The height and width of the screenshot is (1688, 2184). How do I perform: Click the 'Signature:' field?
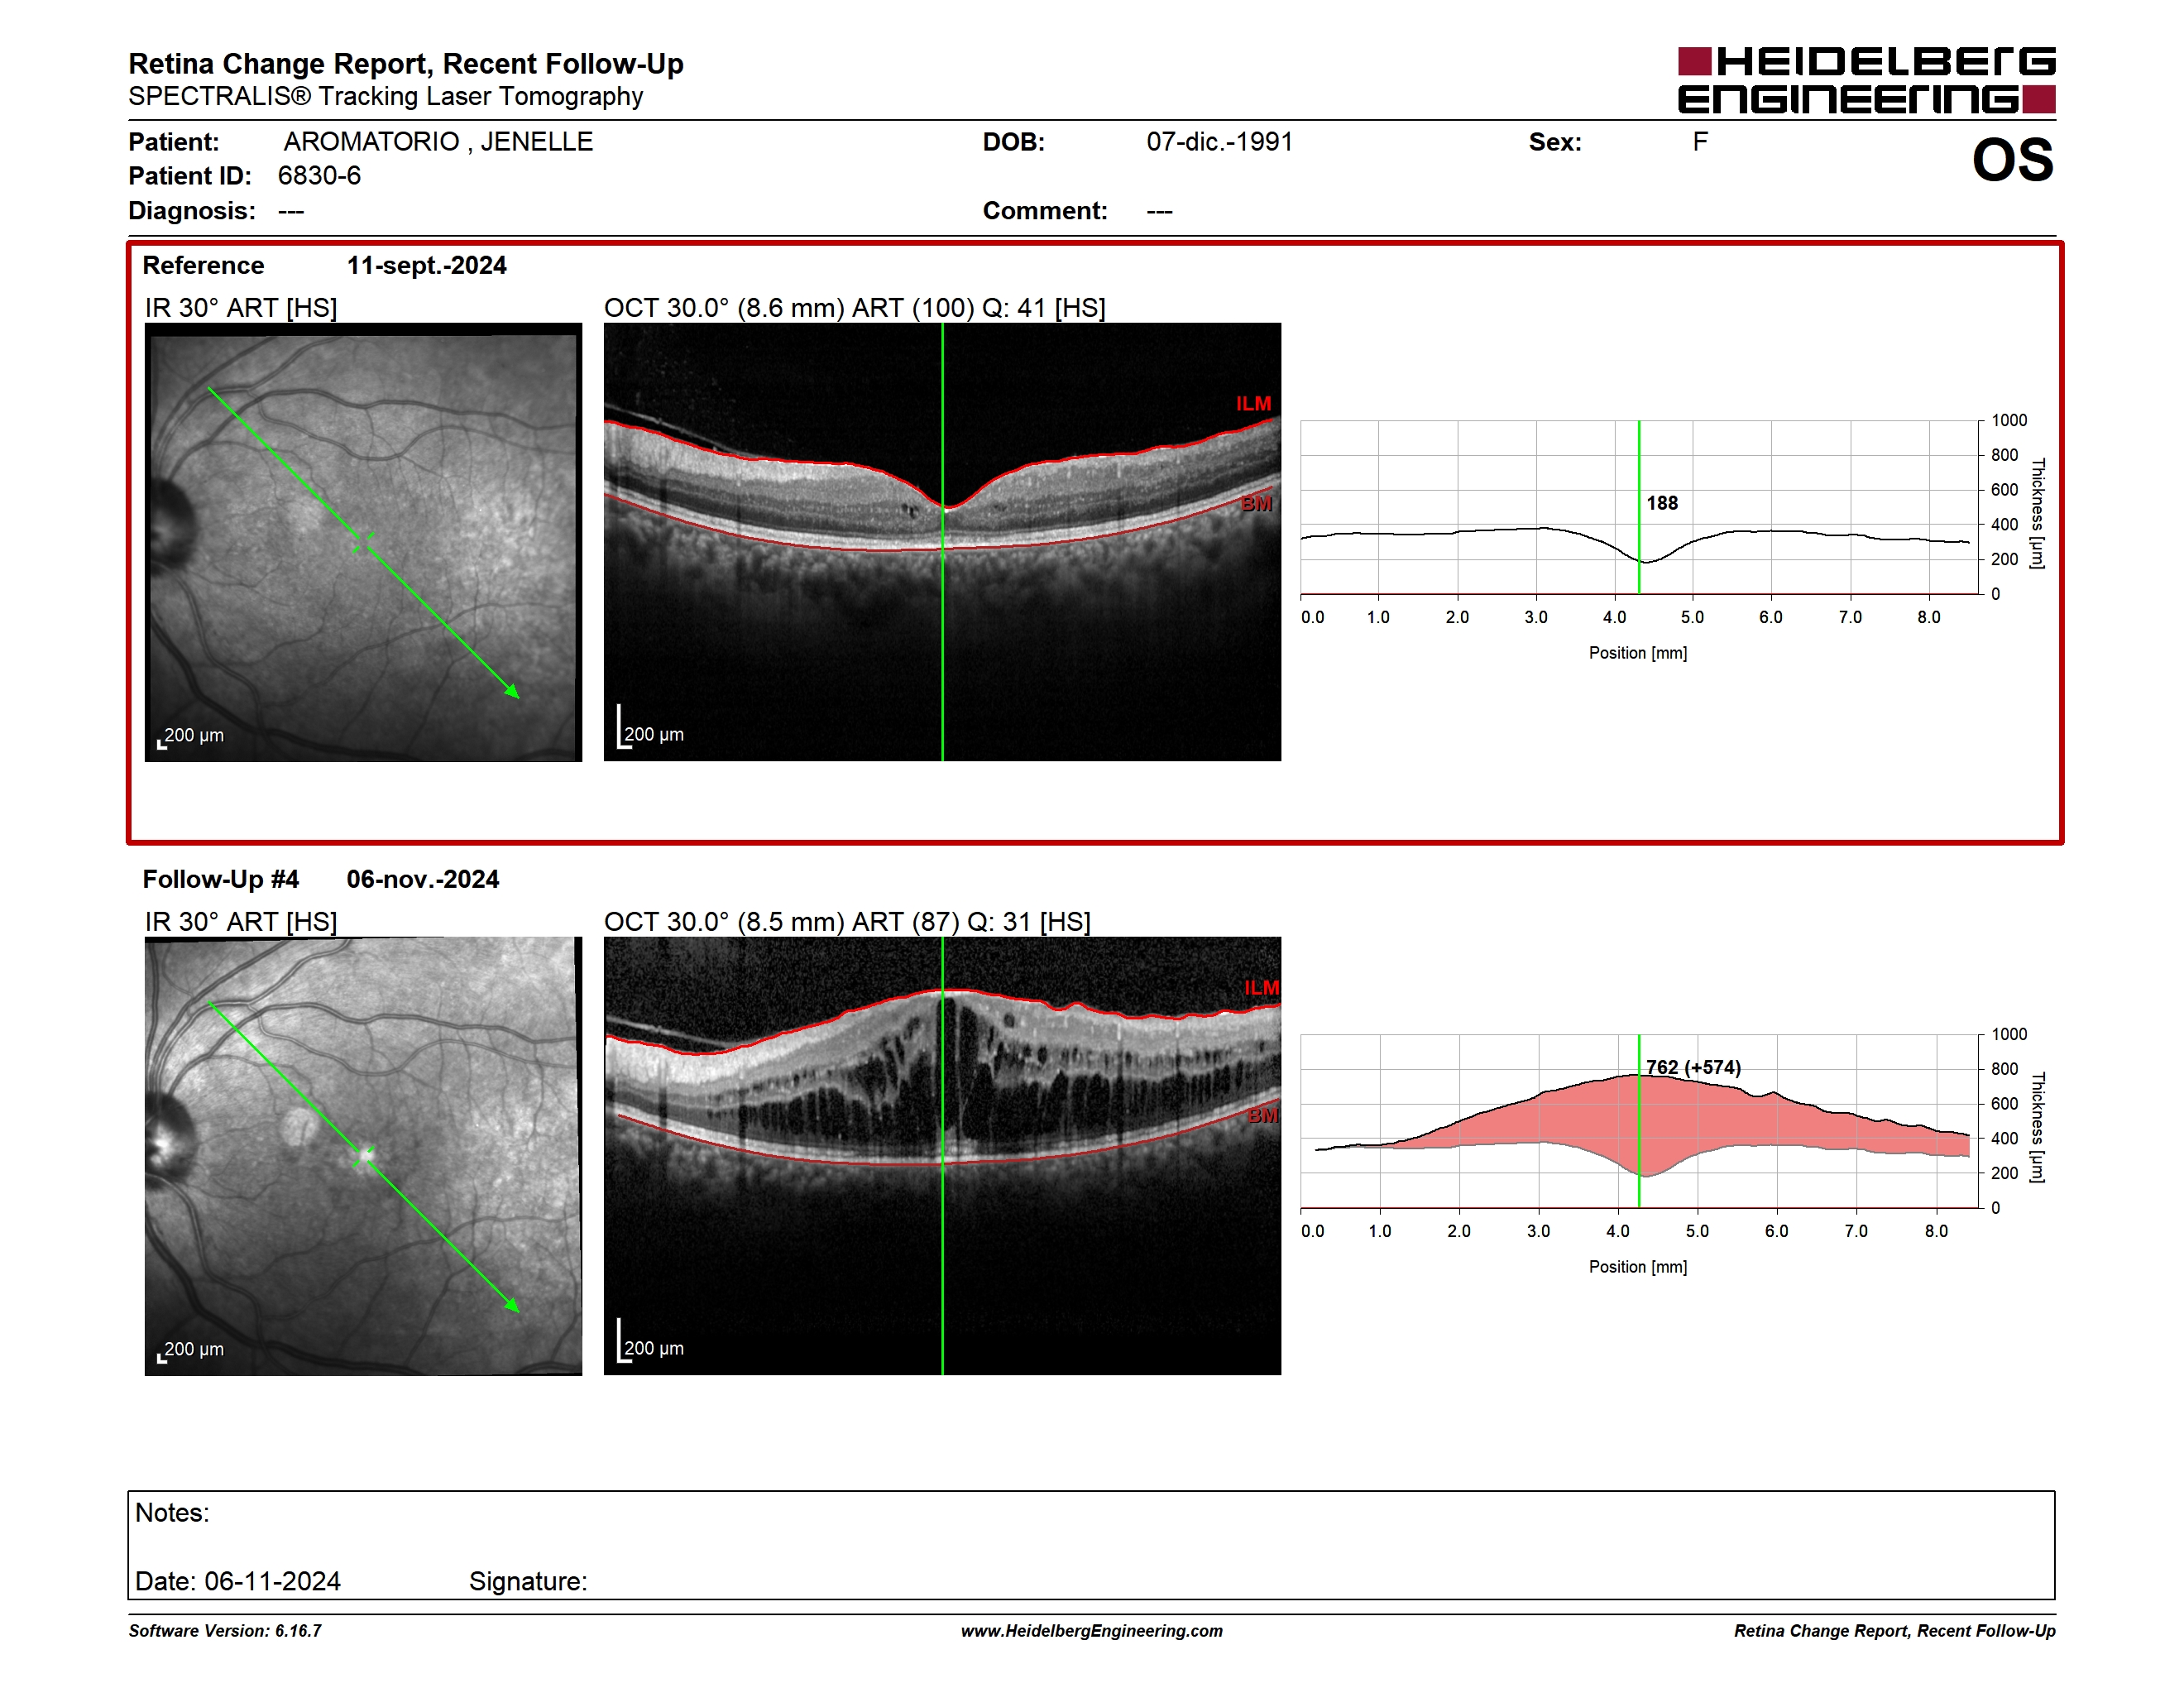[x=528, y=1581]
